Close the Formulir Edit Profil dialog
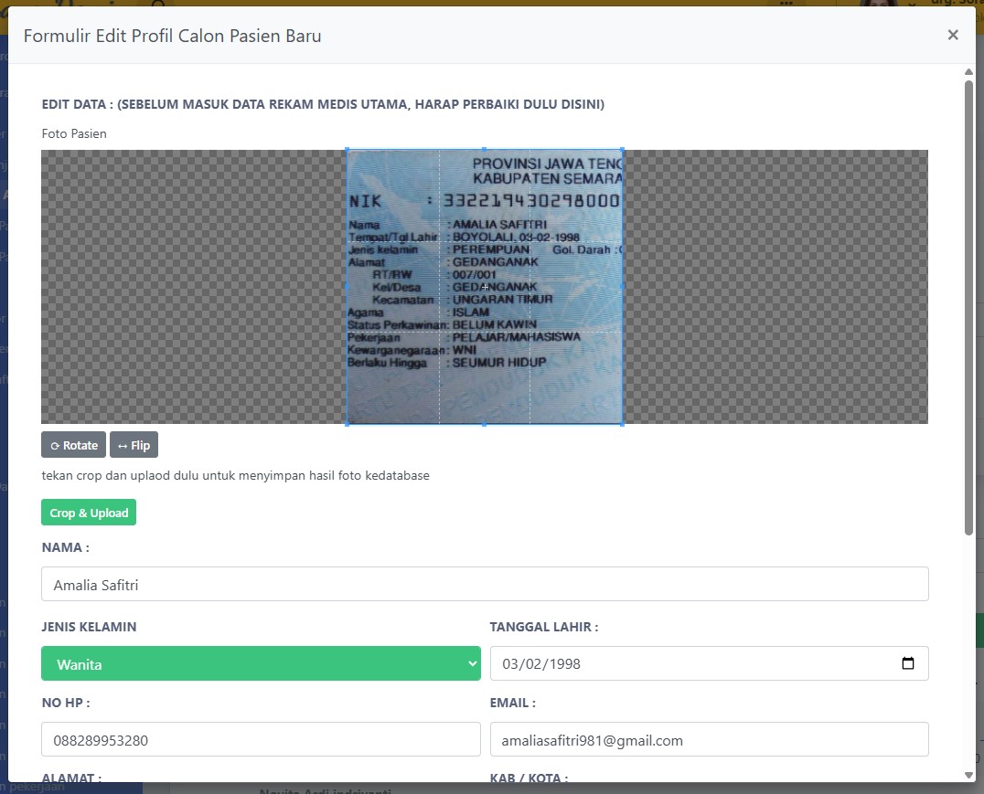 point(953,36)
